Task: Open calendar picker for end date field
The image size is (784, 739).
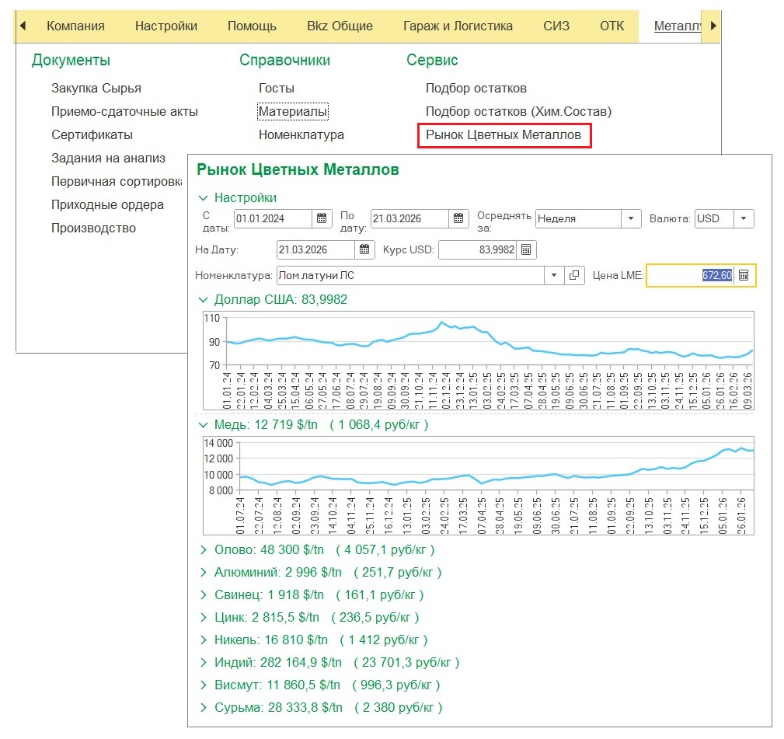Action: coord(459,219)
